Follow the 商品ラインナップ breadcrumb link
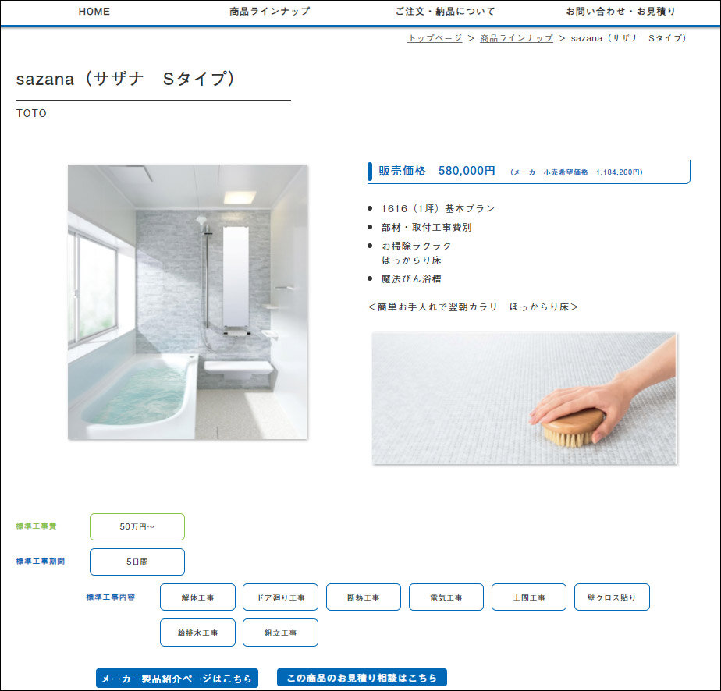The width and height of the screenshot is (721, 691). pyautogui.click(x=517, y=38)
